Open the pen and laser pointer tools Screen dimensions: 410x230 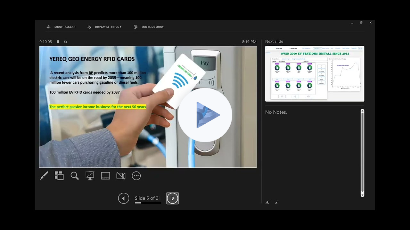pos(44,176)
